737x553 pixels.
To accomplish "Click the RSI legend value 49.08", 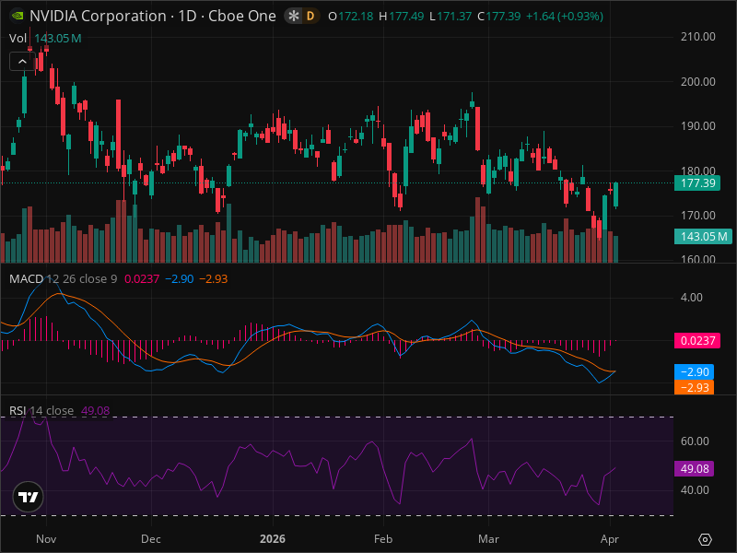I will point(96,410).
